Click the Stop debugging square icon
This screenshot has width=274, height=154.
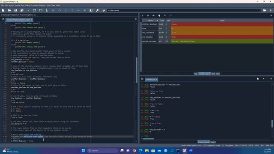(x=85, y=10)
